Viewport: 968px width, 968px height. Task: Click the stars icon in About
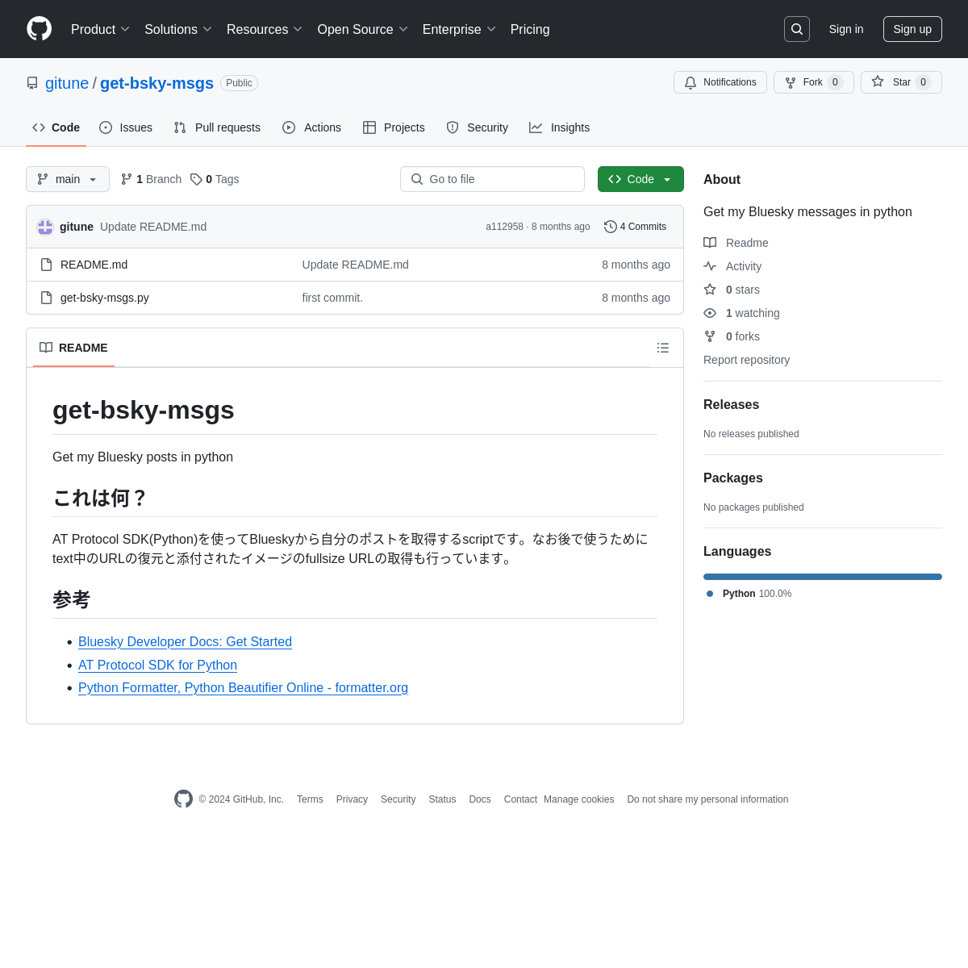pos(710,290)
